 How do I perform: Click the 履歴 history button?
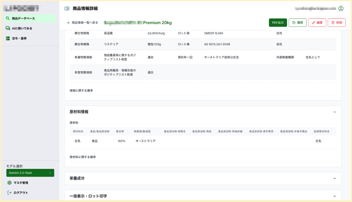(297, 23)
